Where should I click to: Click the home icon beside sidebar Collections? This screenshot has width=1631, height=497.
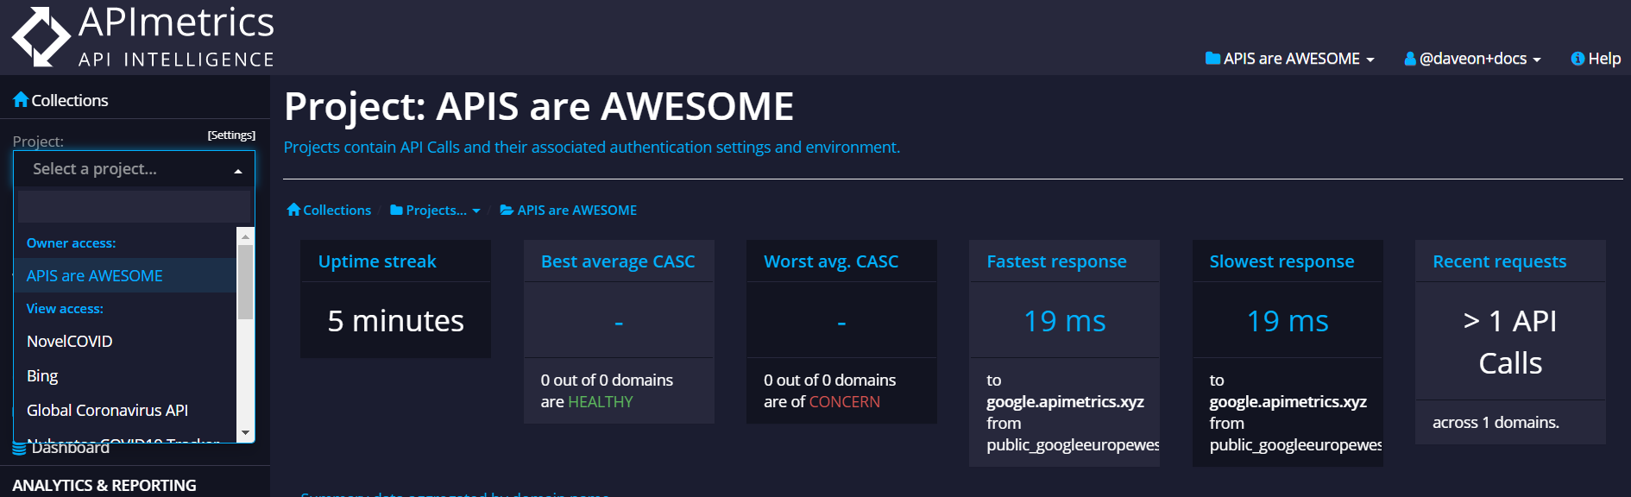tap(21, 100)
